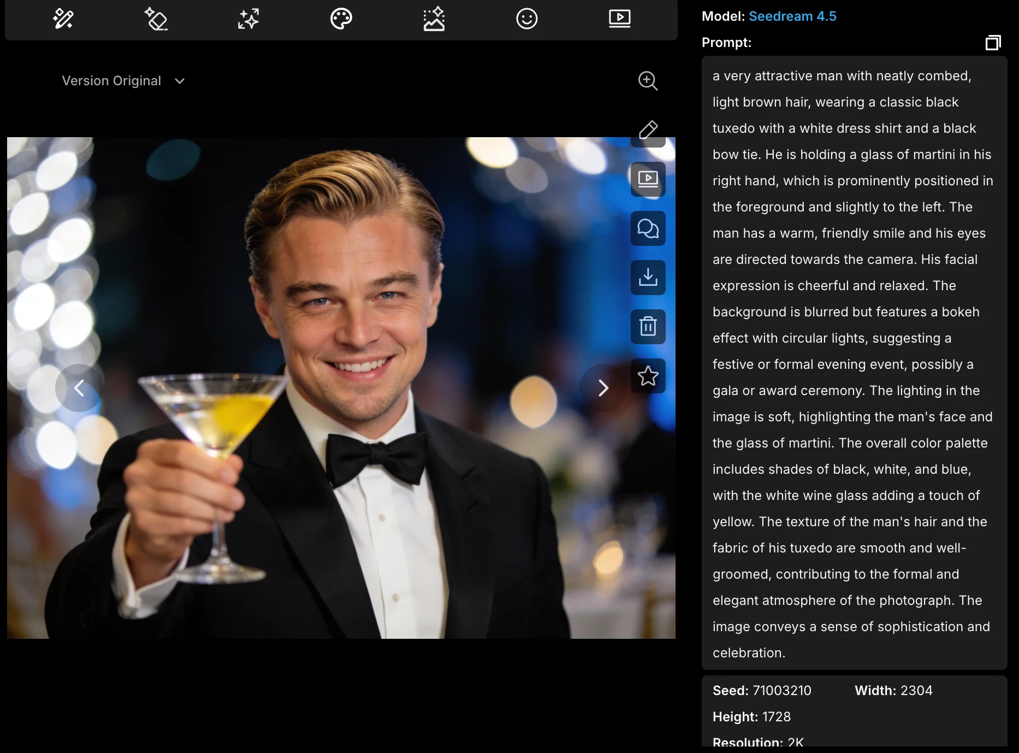Click the magnifier zoom-in icon
This screenshot has width=1019, height=753.
pyautogui.click(x=648, y=81)
